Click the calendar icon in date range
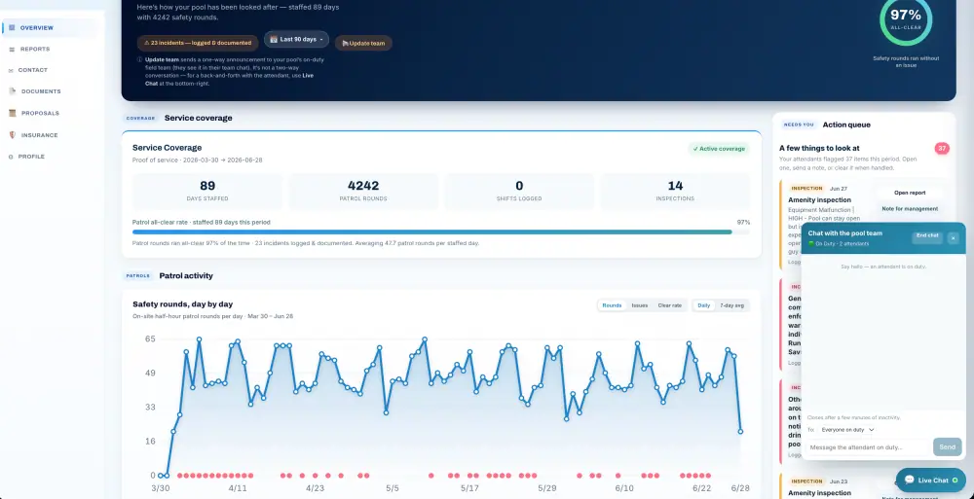The width and height of the screenshot is (974, 499). click(274, 39)
